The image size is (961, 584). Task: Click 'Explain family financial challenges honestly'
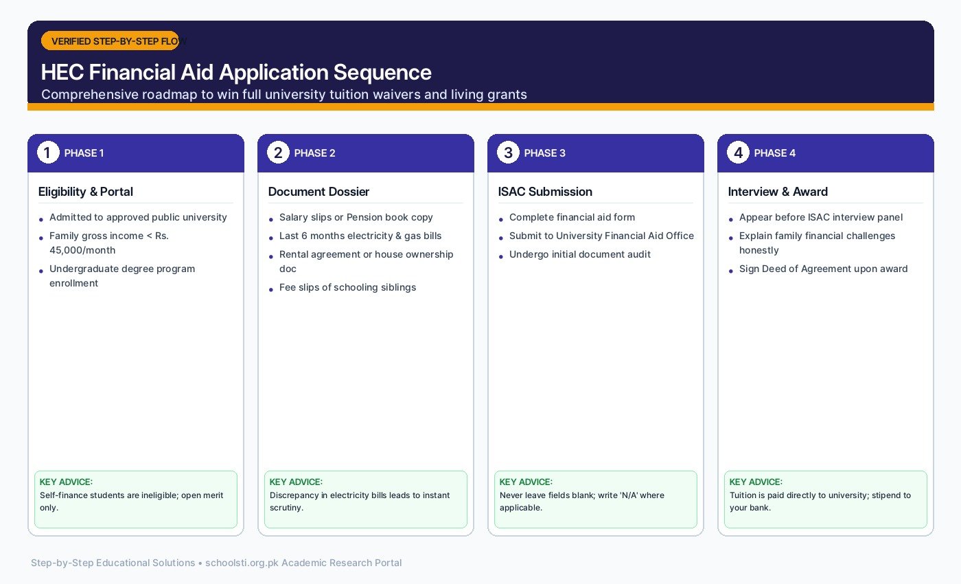coord(818,243)
